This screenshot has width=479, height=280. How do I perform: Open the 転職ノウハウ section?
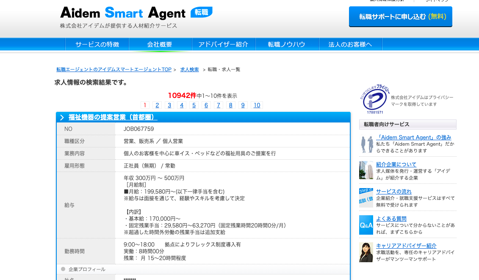[x=287, y=44]
